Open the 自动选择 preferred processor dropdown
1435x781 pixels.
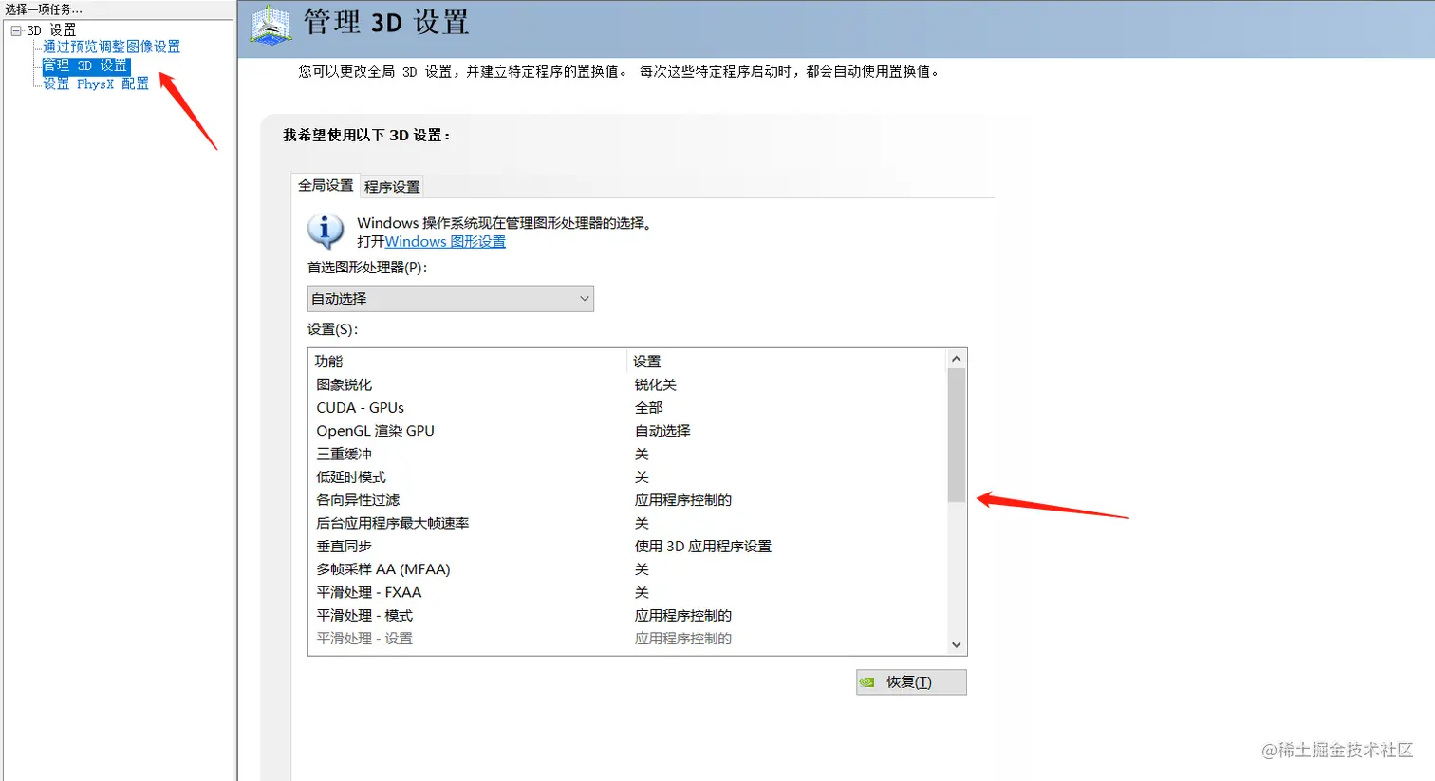tap(451, 299)
